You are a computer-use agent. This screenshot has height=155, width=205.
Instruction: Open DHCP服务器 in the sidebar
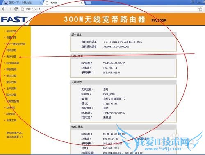click(x=13, y=63)
